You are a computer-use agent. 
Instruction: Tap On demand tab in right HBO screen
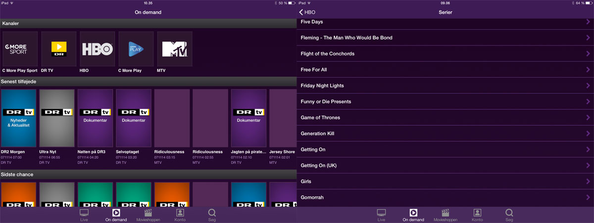pyautogui.click(x=413, y=215)
